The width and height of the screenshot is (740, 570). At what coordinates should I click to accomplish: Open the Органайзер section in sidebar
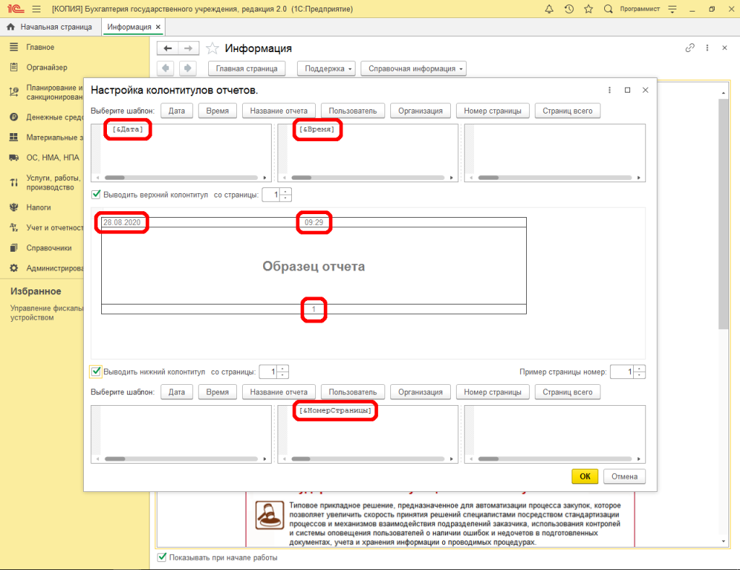pyautogui.click(x=46, y=68)
